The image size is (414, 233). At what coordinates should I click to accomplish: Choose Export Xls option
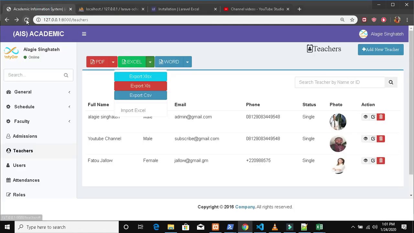click(x=140, y=86)
